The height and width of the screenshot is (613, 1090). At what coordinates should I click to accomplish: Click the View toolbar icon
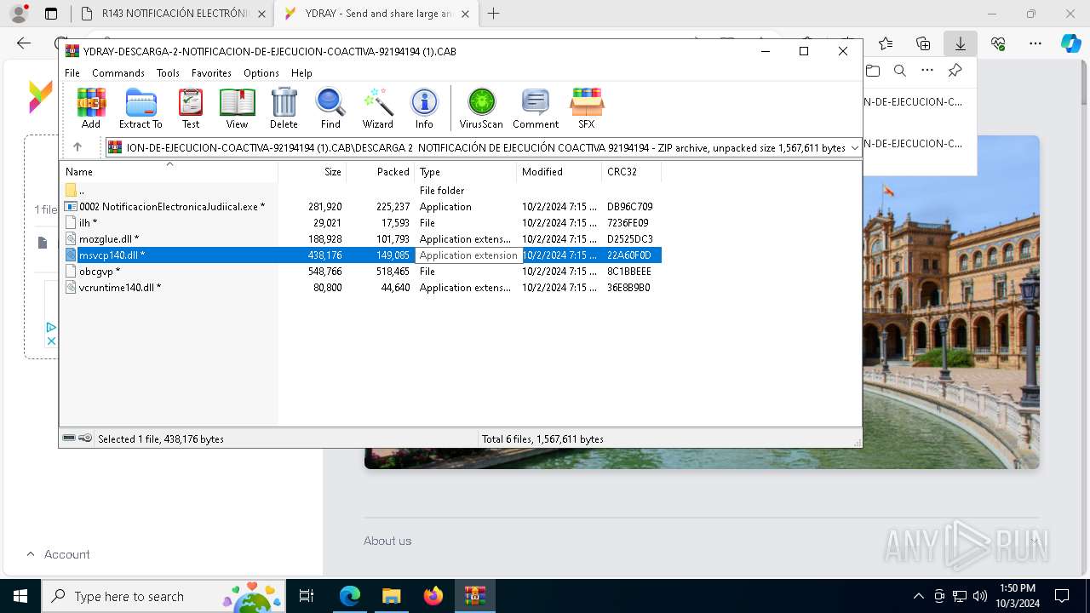pyautogui.click(x=237, y=108)
